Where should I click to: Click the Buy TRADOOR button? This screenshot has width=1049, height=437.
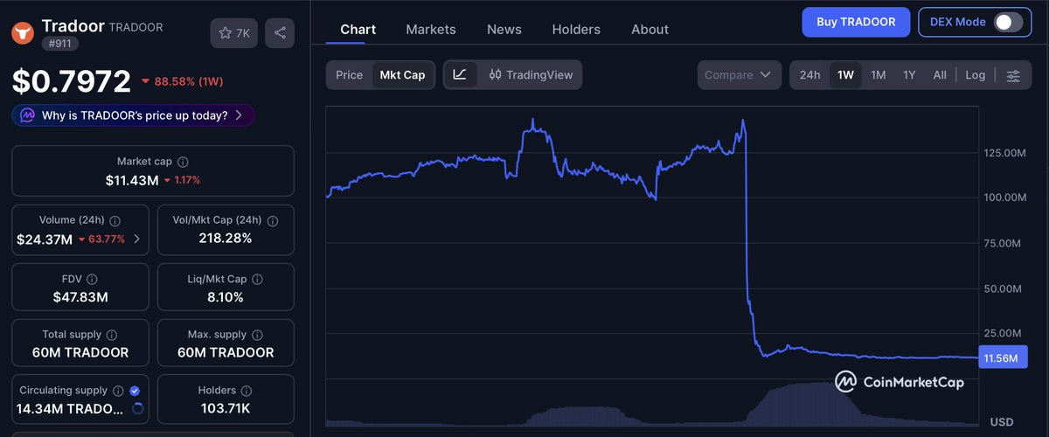click(x=856, y=22)
